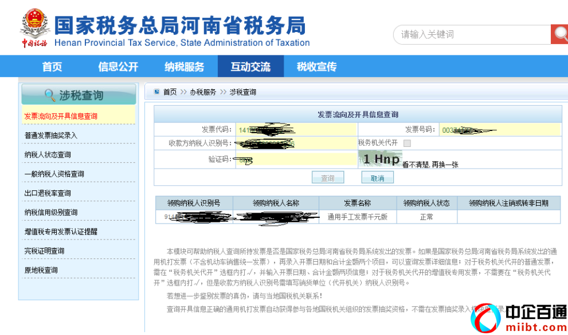Open the 税收宣传 menu

pyautogui.click(x=316, y=66)
